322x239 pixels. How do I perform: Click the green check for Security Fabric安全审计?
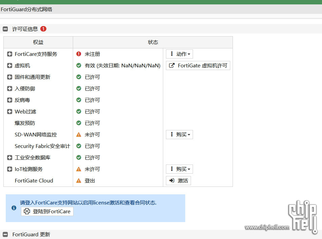pyautogui.click(x=79, y=146)
